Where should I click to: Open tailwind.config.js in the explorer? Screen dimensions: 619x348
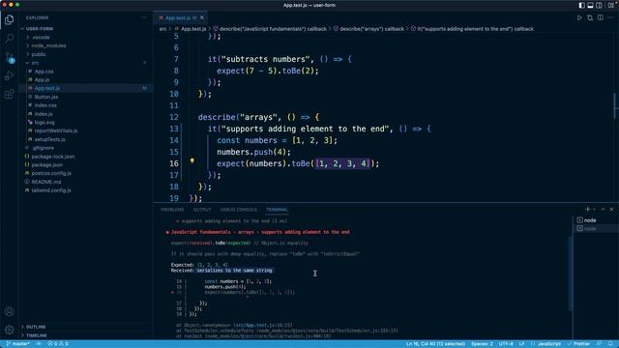(x=51, y=190)
